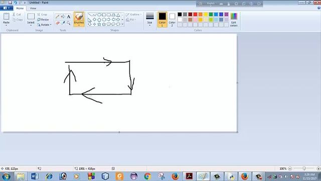Open the shape Outline dropdown
Screen dimensions: 321x181
point(133,15)
